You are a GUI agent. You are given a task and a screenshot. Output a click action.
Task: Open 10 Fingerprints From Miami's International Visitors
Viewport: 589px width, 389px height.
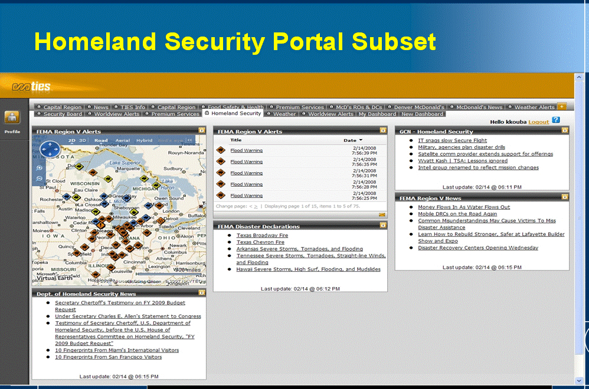click(x=117, y=350)
